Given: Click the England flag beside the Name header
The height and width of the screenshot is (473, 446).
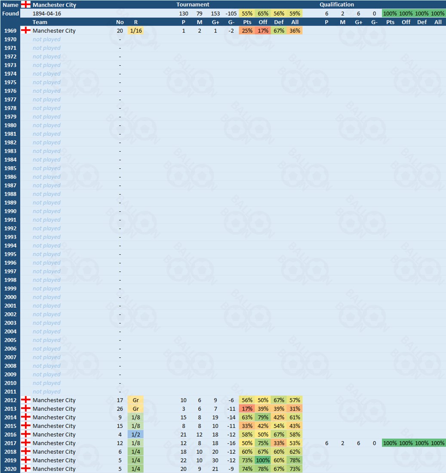Looking at the screenshot, I should [x=26, y=5].
